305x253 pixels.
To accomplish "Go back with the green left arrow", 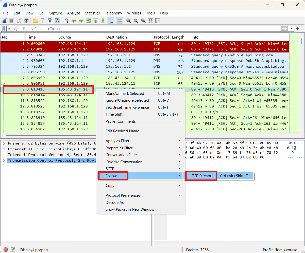I will coord(74,21).
